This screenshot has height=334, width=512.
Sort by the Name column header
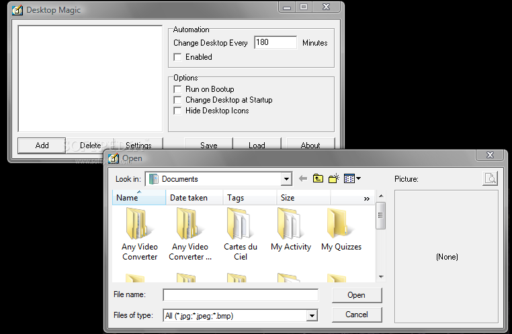pyautogui.click(x=139, y=197)
